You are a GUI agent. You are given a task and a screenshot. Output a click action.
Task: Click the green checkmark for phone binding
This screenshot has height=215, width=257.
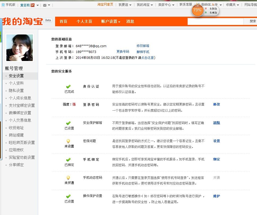tap(68, 160)
